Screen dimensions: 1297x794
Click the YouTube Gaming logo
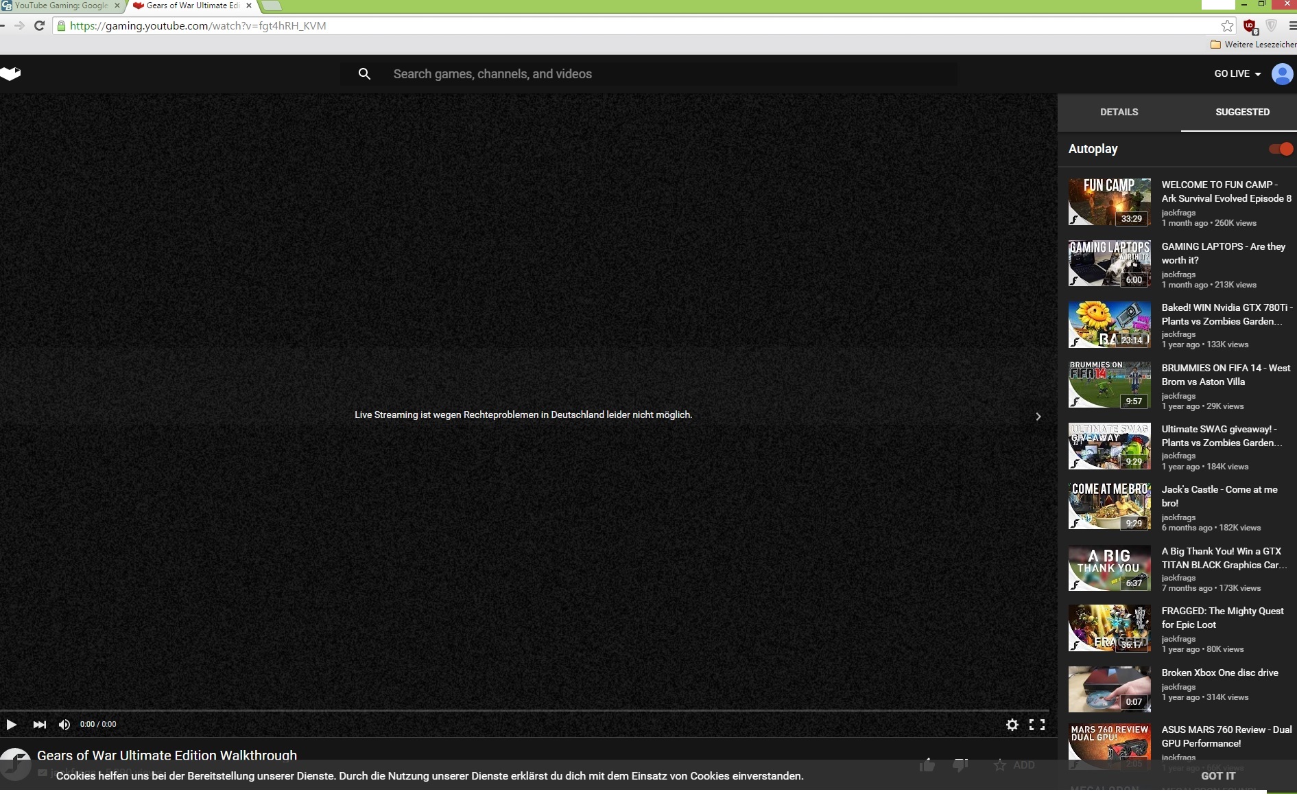(x=11, y=73)
